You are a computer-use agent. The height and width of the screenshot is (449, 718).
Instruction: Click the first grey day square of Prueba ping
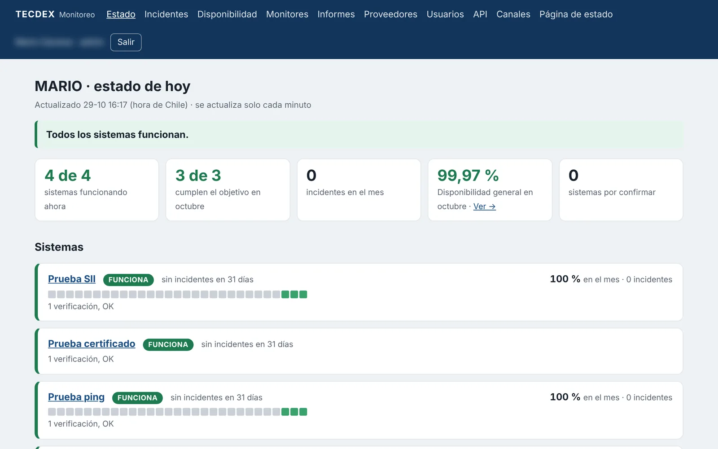click(52, 412)
